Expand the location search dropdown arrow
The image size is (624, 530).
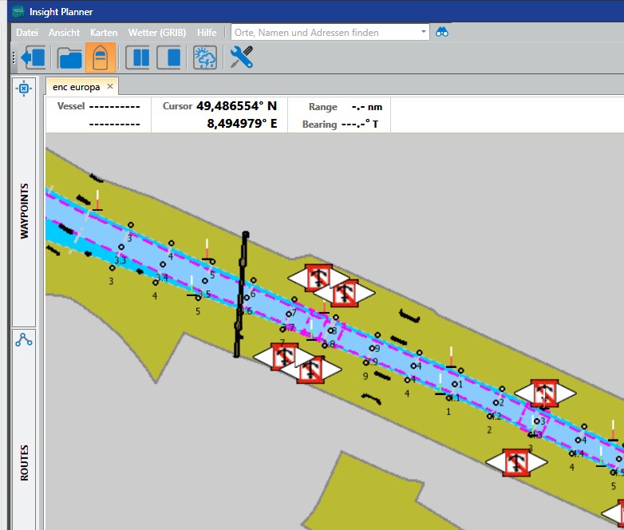tap(424, 33)
